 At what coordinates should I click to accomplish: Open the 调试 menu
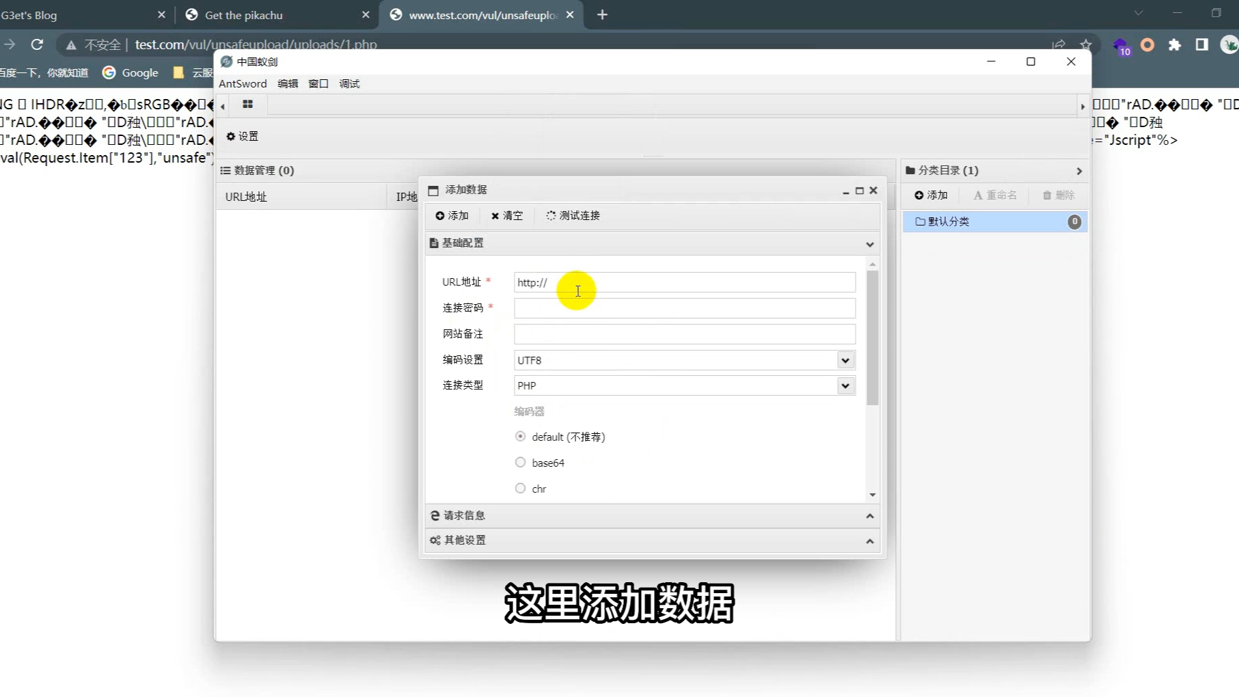[349, 83]
